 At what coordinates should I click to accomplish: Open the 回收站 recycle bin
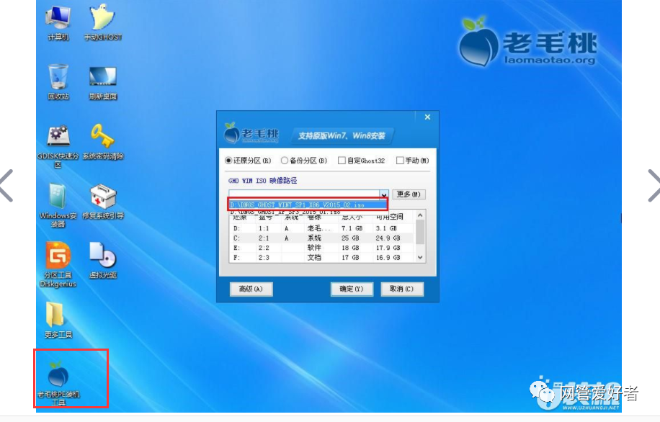pos(58,82)
